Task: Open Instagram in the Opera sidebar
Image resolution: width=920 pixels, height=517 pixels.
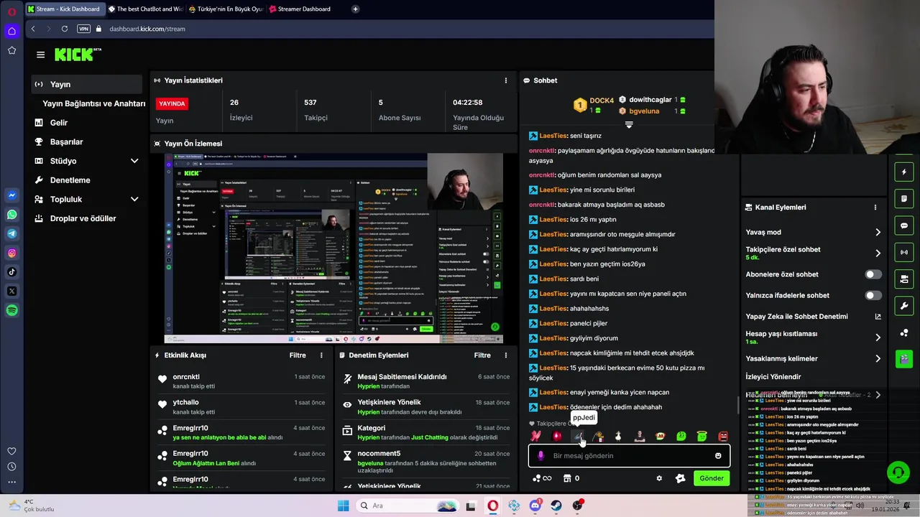Action: tap(11, 253)
